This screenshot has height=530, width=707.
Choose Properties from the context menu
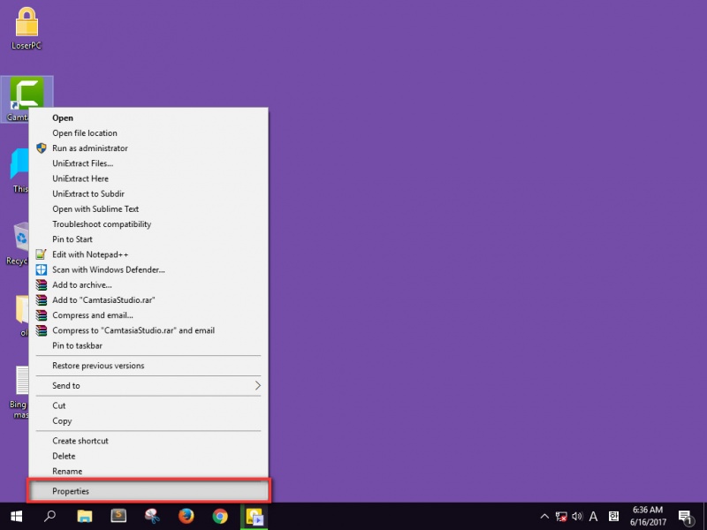(x=148, y=491)
